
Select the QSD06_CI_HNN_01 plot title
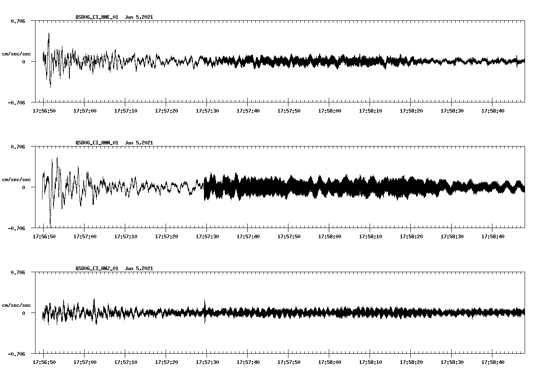pyautogui.click(x=97, y=143)
